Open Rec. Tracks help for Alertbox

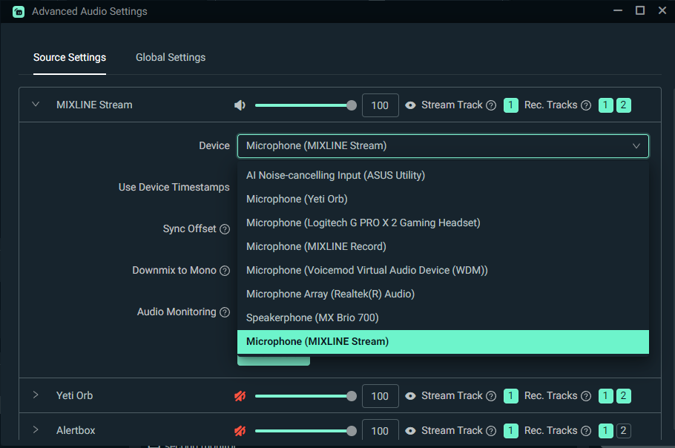pyautogui.click(x=586, y=431)
